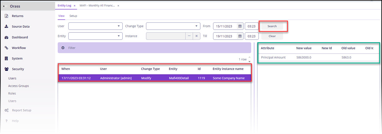Open the Till date calendar picker

coord(240,36)
